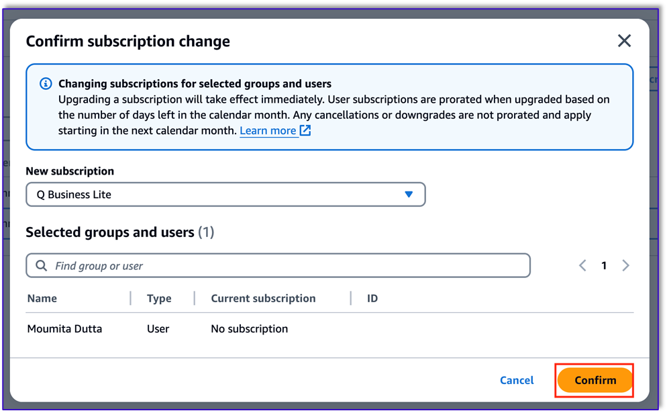Go to next page using the right chevron

[625, 265]
